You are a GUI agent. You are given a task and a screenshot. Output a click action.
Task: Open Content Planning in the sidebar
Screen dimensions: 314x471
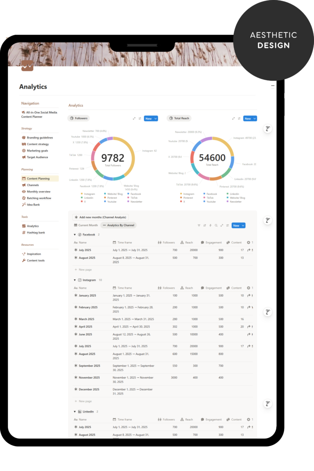pyautogui.click(x=38, y=179)
